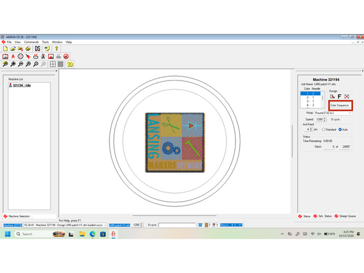The width and height of the screenshot is (364, 273).
Task: Select color-needle row 2 - 1
Action: (x=311, y=98)
